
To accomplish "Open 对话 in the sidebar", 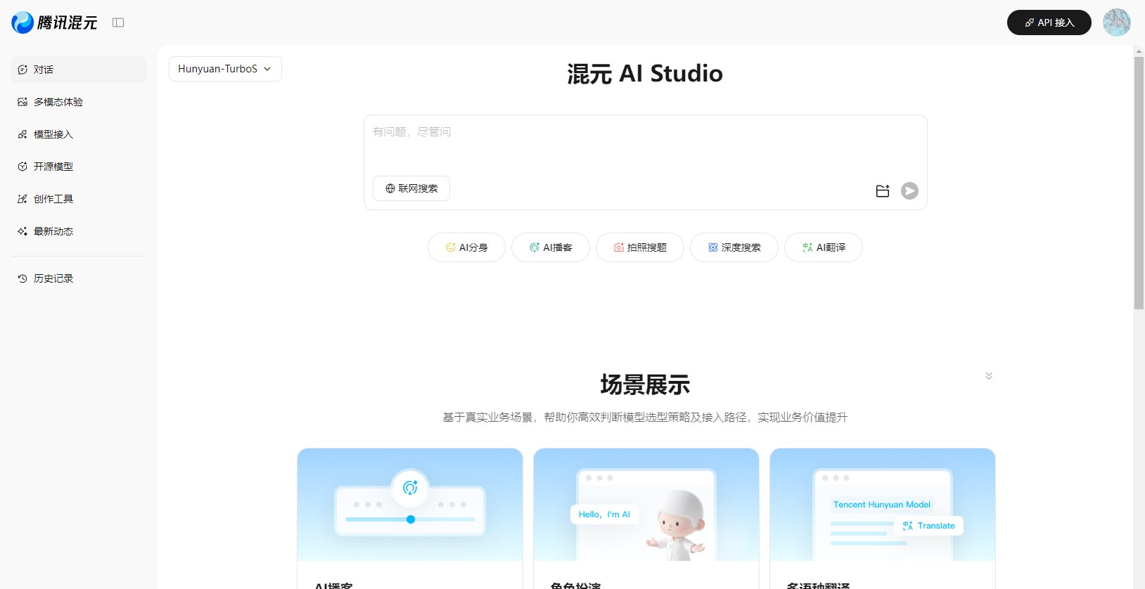I will pos(79,70).
